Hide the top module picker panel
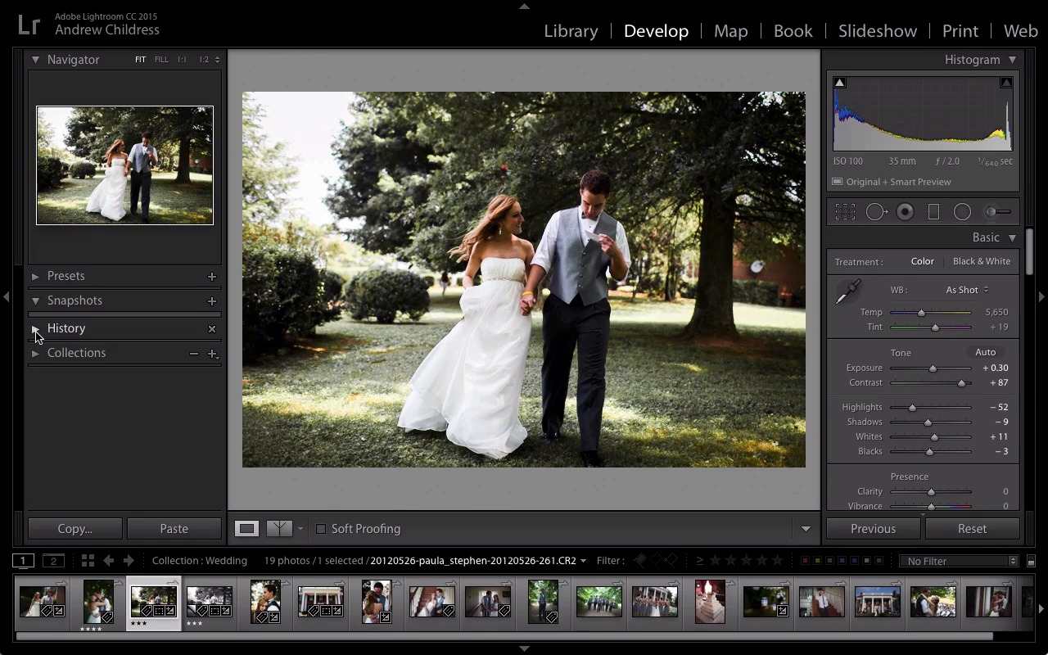 524,6
